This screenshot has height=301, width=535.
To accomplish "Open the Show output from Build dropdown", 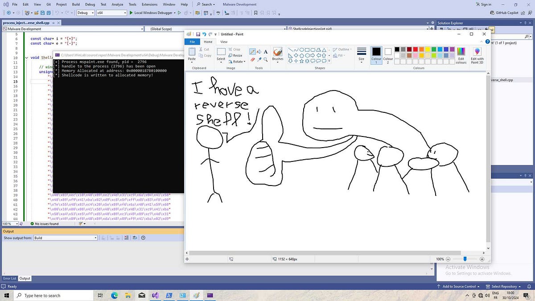I will pos(66,238).
